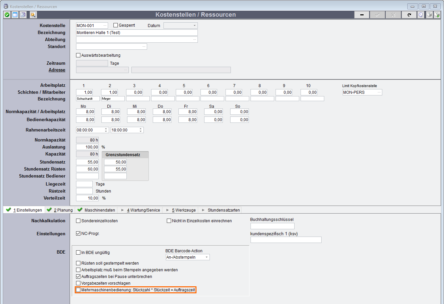Click the copy documents toolbar icon
The height and width of the screenshot is (304, 444).
point(23,15)
